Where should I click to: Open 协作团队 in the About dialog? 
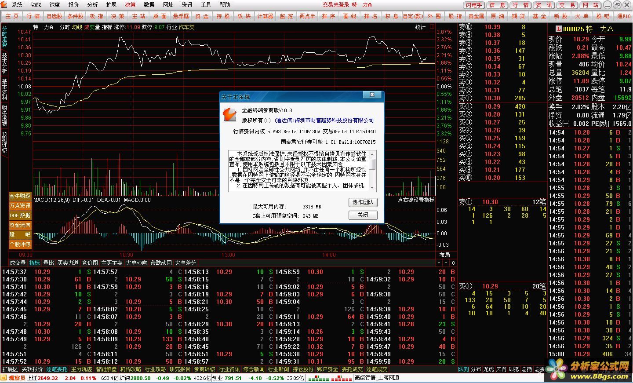tap(363, 202)
